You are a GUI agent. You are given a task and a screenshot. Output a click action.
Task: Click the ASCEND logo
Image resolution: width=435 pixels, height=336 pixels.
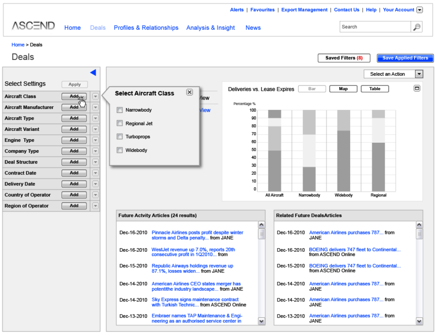(33, 26)
